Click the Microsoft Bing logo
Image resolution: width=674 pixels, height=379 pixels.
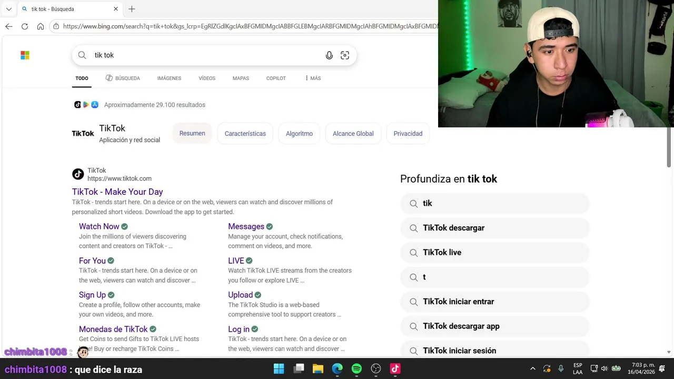coord(25,55)
